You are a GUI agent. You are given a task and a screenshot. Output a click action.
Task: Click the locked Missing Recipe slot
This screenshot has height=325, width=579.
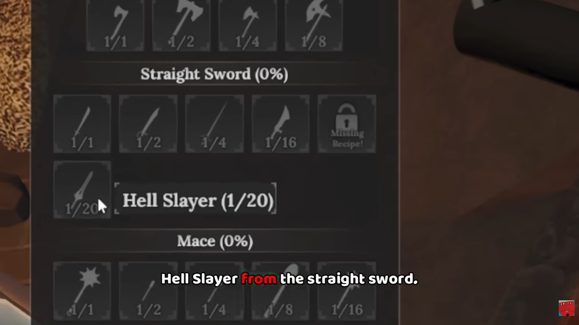[x=347, y=124]
